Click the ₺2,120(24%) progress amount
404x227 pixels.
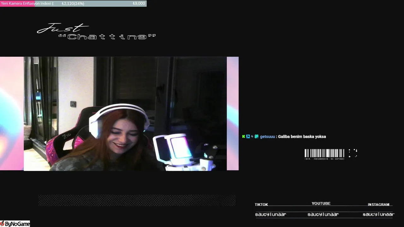(73, 3)
